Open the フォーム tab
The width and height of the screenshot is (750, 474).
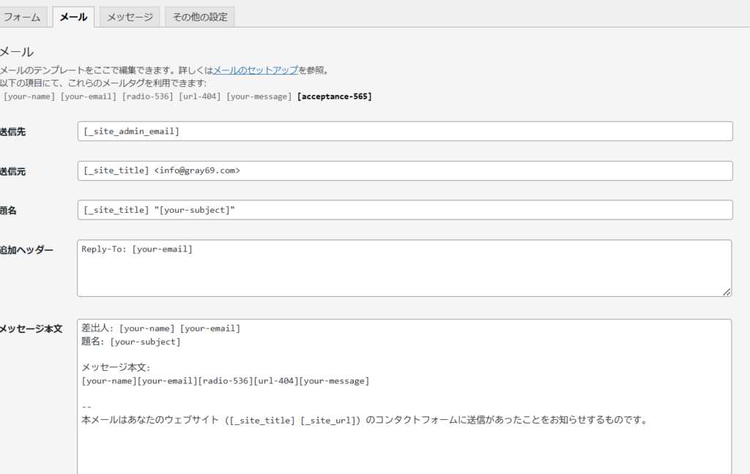click(22, 17)
